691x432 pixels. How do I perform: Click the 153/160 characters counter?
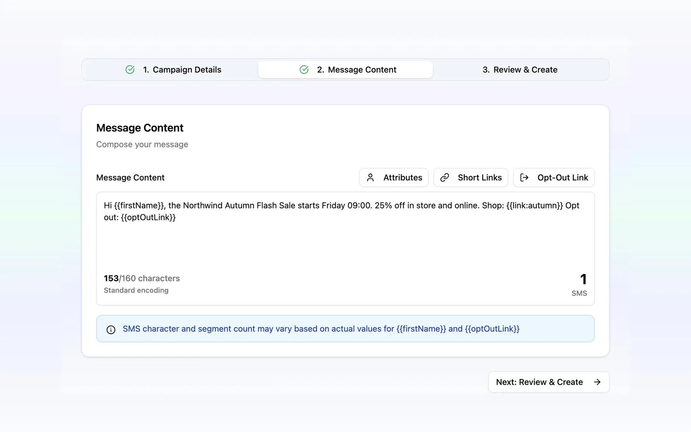[x=142, y=278]
